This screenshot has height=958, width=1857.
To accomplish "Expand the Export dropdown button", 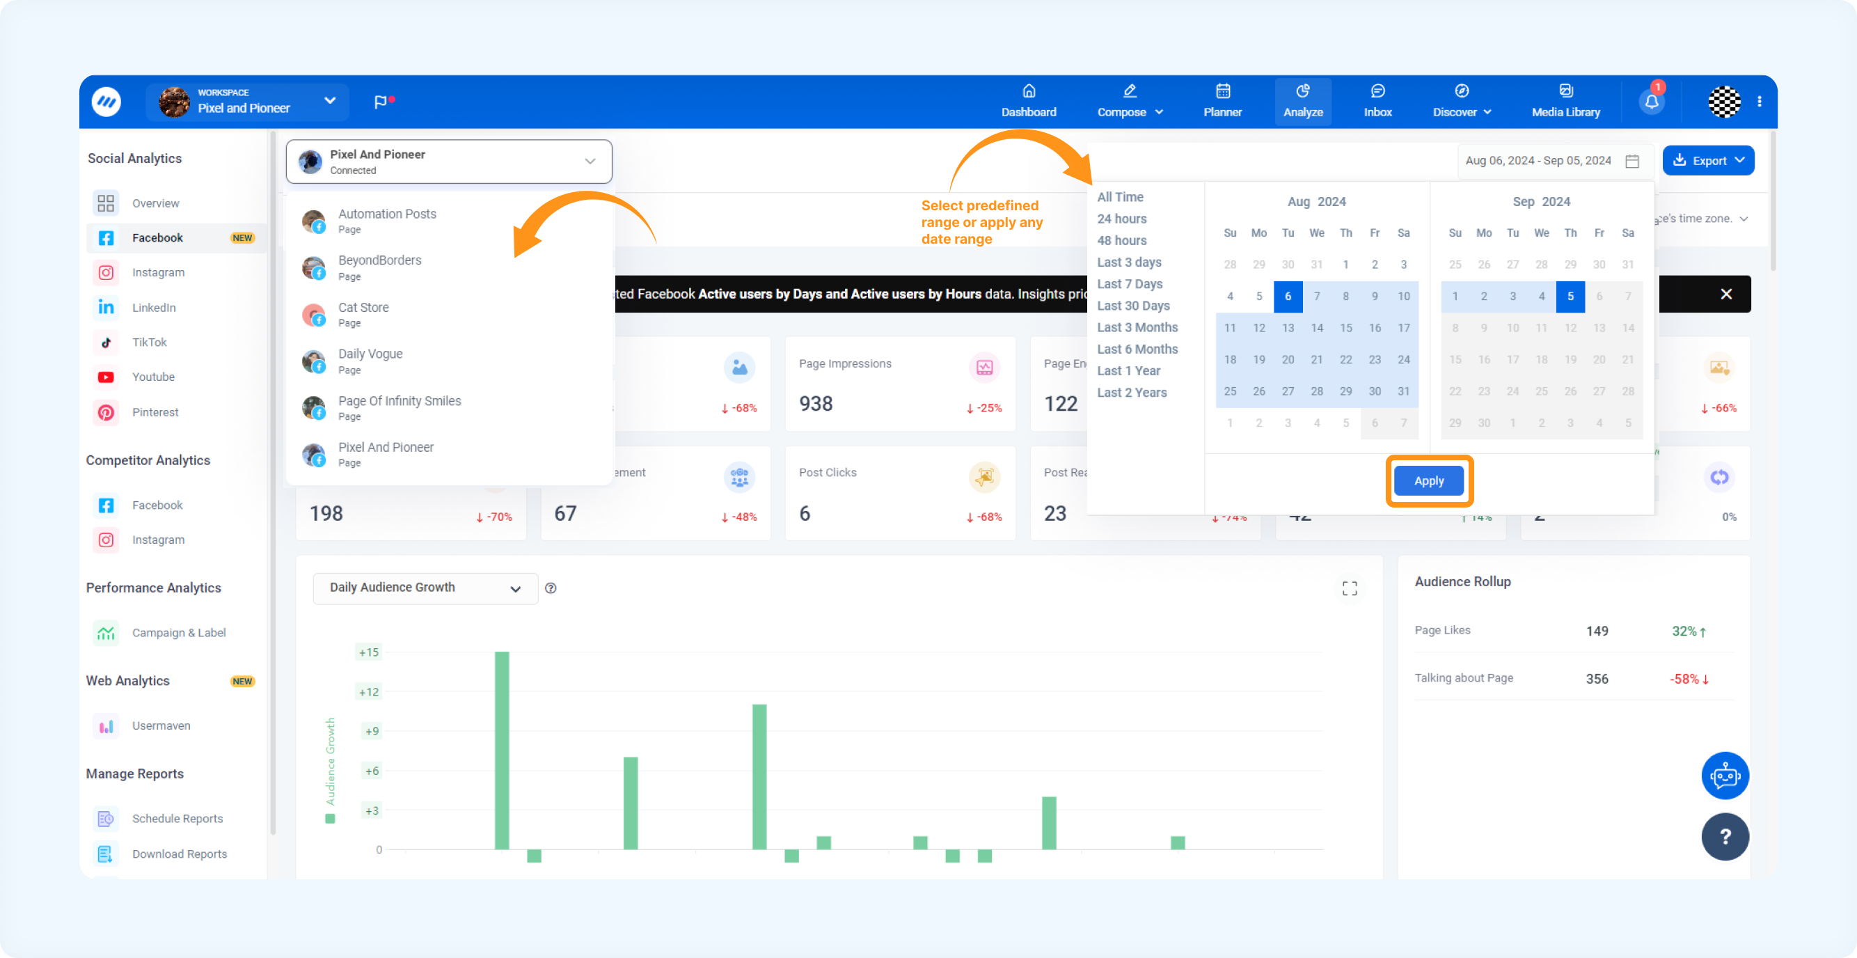I will [x=1708, y=161].
